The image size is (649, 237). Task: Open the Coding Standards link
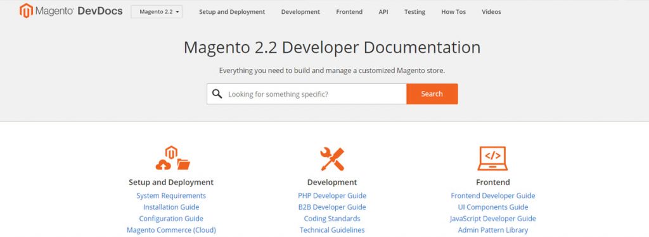(332, 219)
